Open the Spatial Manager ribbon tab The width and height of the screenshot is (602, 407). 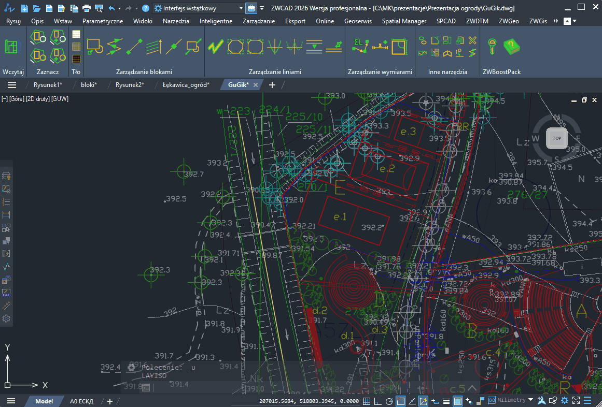pos(404,21)
